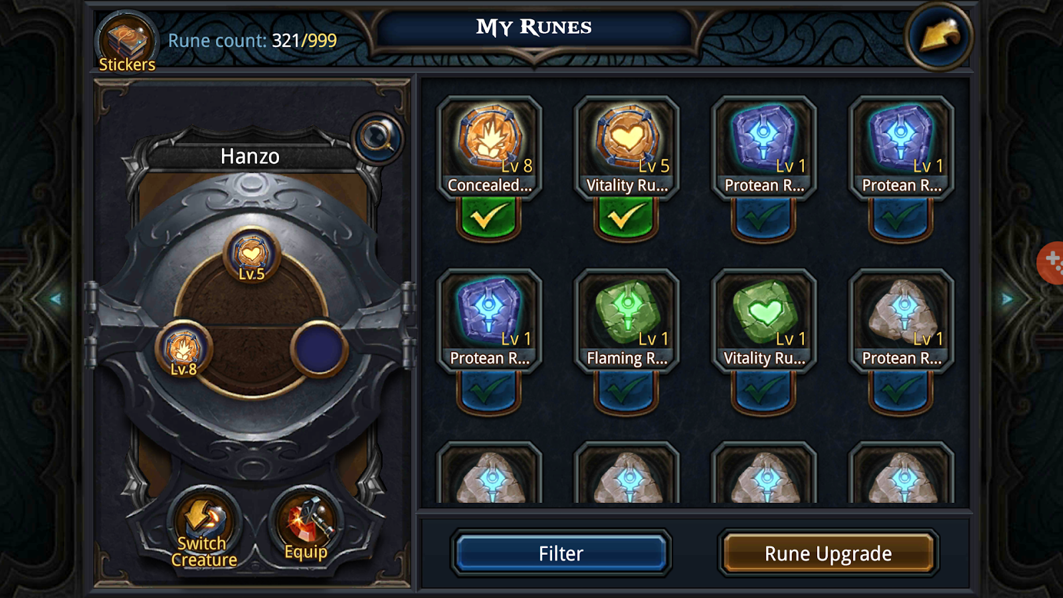Screen dimensions: 1063x598
Task: Check the box under green Vitality Lv 1 rune
Action: point(763,390)
